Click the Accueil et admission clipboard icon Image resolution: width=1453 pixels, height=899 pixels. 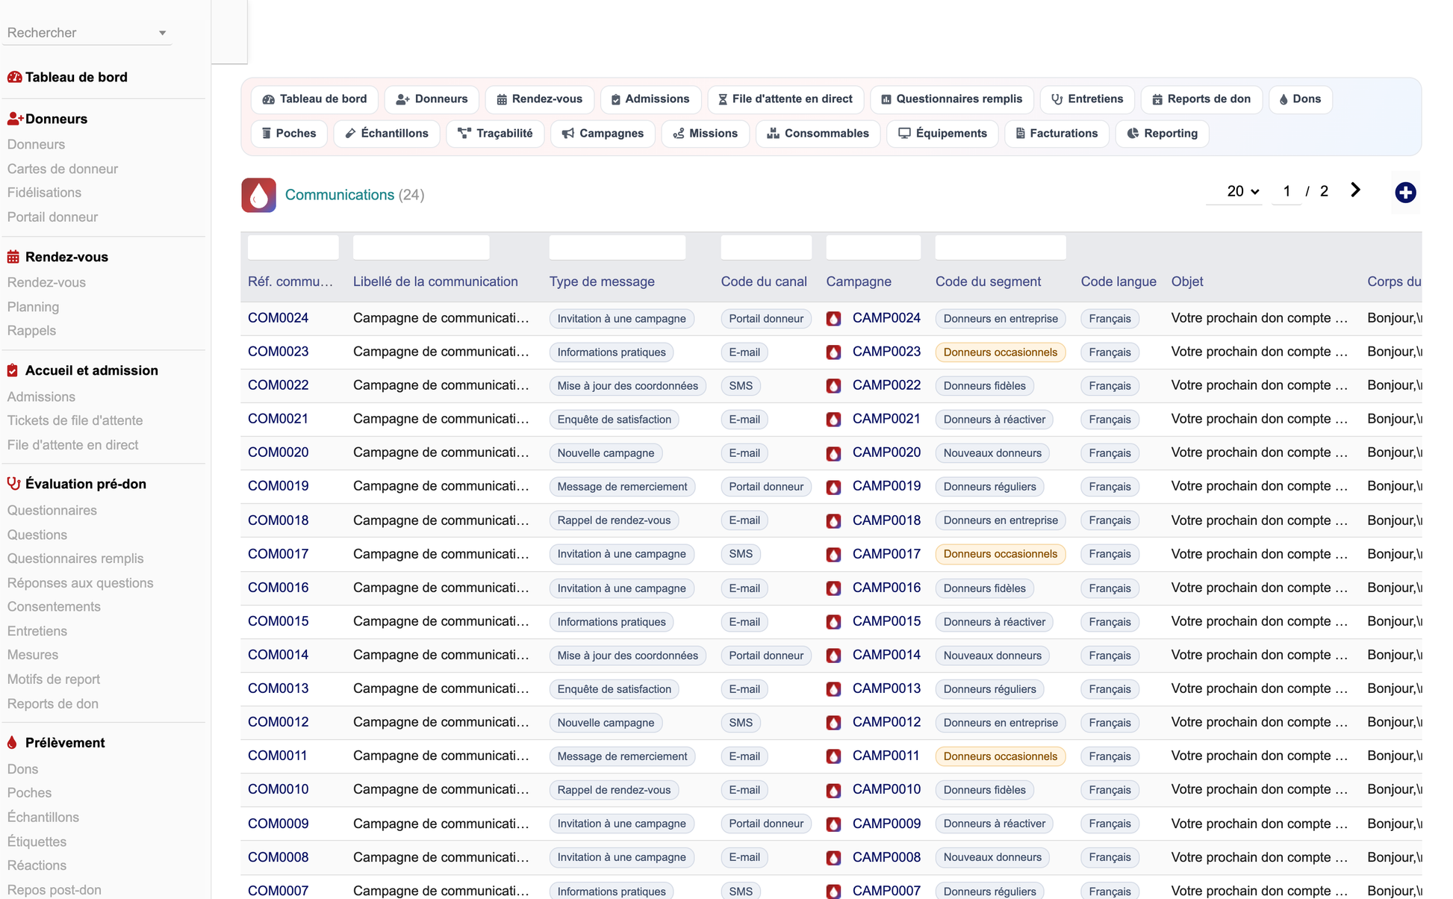point(13,370)
